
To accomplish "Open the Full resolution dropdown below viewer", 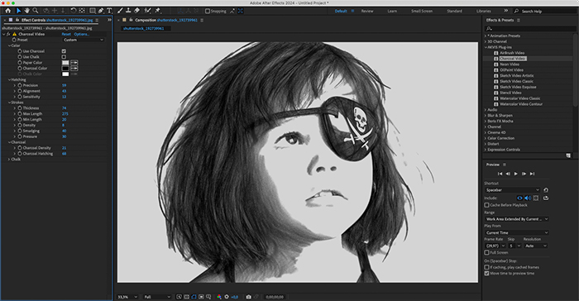I will [157, 297].
